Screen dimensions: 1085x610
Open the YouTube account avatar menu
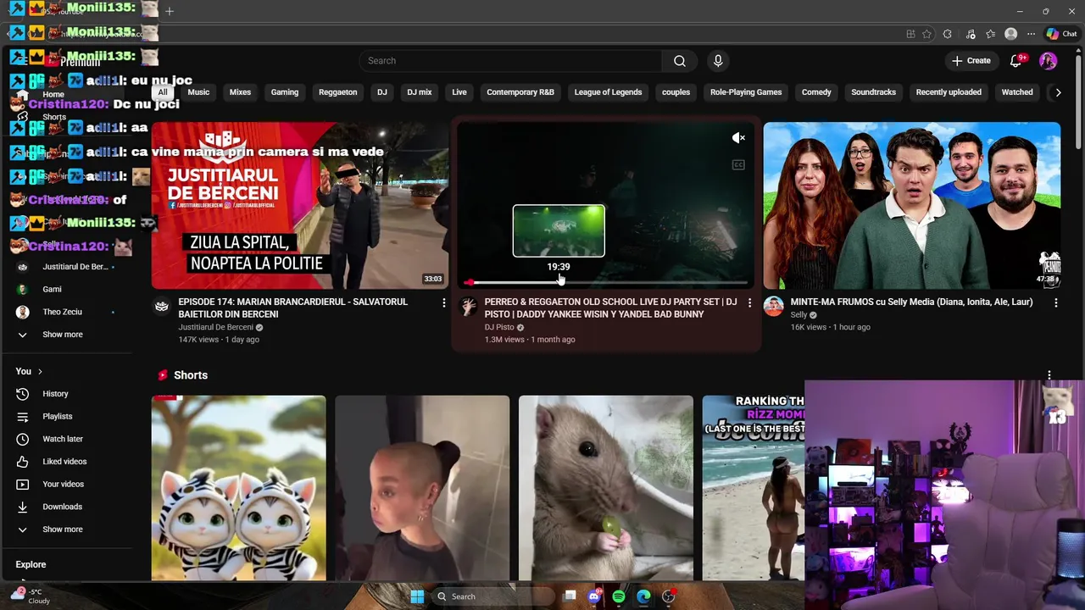1049,61
